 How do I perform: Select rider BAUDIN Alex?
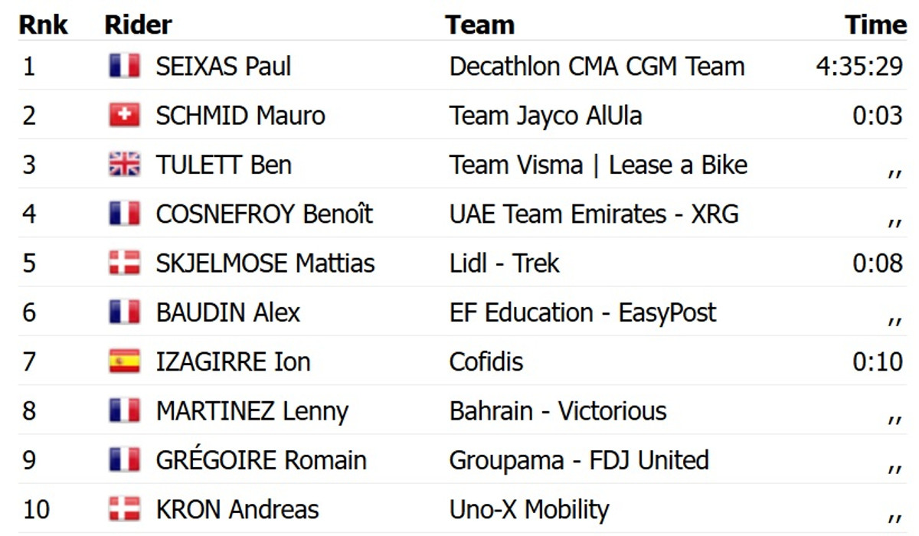[227, 312]
